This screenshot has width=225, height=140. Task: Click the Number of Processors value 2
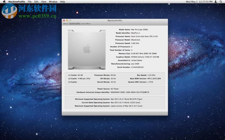132,47
